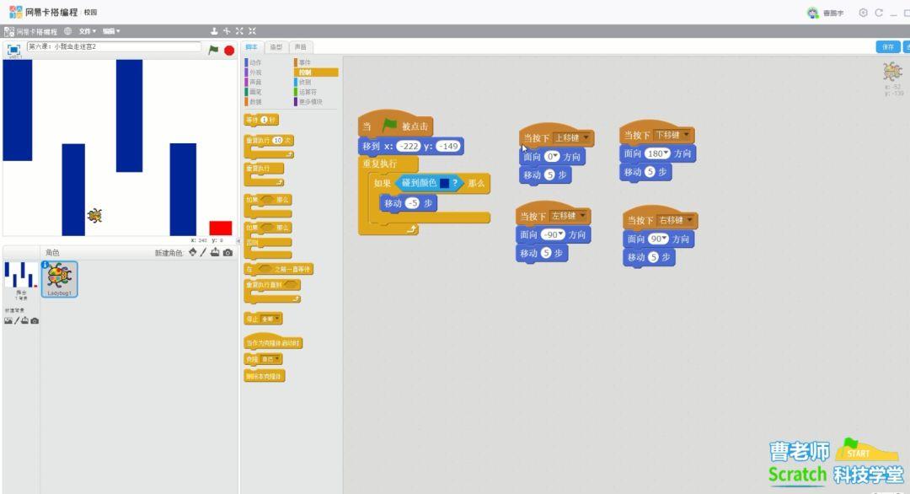Viewport: 910px width, 494px height.
Task: Expand the 上移键 key dropdown
Action: coord(586,137)
